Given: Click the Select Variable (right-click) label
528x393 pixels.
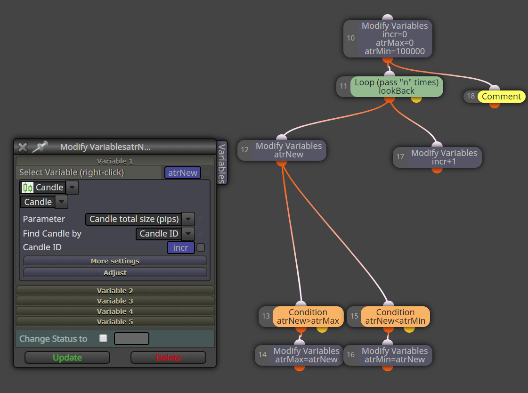Looking at the screenshot, I should [72, 172].
